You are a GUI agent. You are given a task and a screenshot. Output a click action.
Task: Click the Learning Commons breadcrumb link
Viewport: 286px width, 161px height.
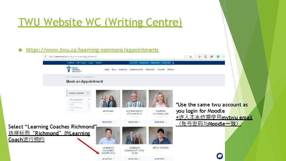(x=76, y=77)
